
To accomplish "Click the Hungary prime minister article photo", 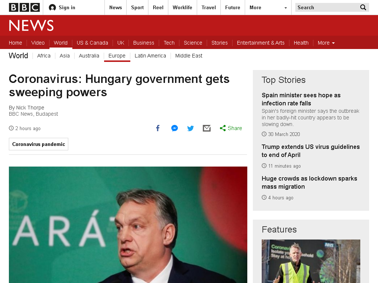I will pos(128,225).
